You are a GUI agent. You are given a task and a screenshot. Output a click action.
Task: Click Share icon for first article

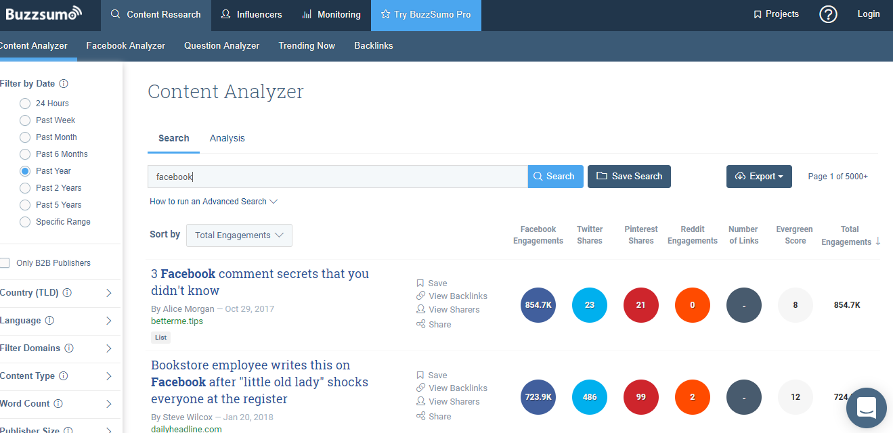(x=420, y=325)
